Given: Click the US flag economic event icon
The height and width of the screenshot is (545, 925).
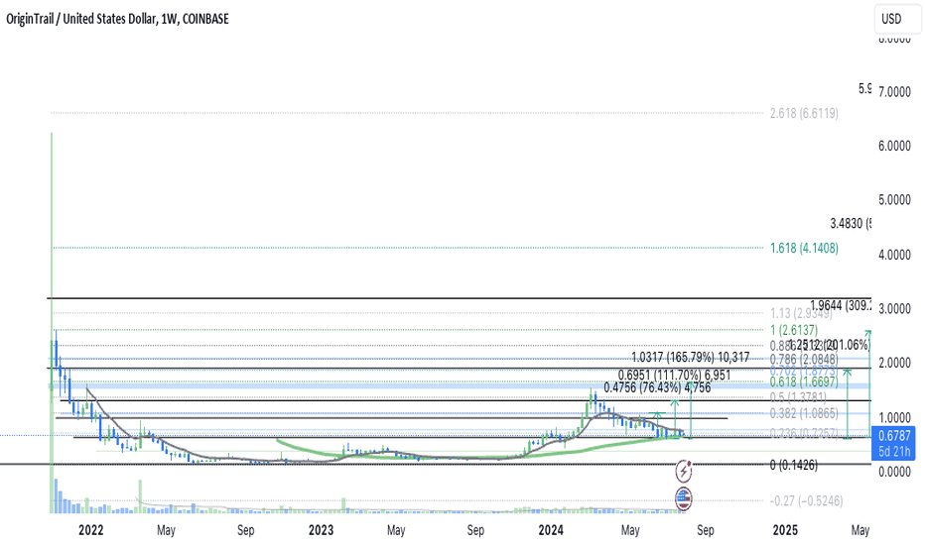Looking at the screenshot, I should pos(684,497).
